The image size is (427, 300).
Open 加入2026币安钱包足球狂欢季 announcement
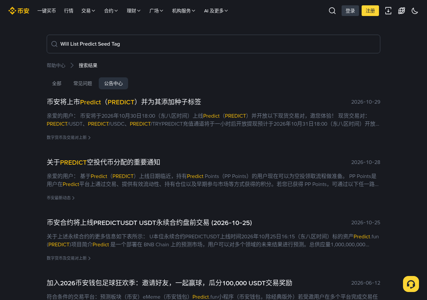click(x=169, y=283)
